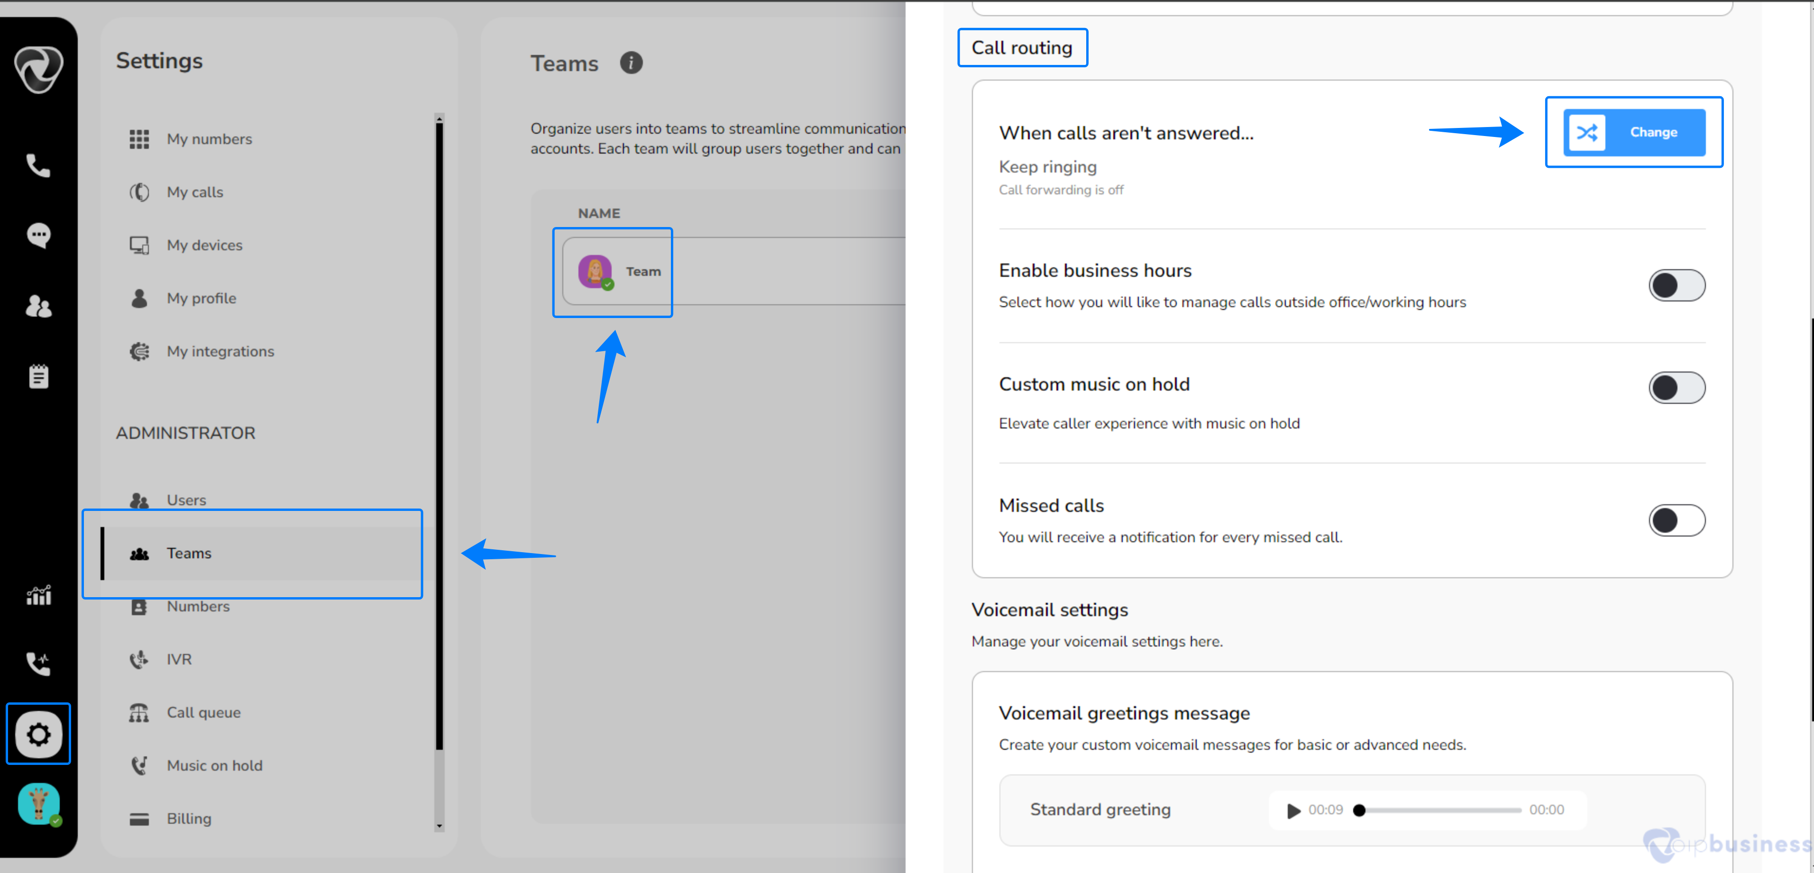
Task: Click the giraffe user avatar in sidebar
Action: [x=38, y=803]
